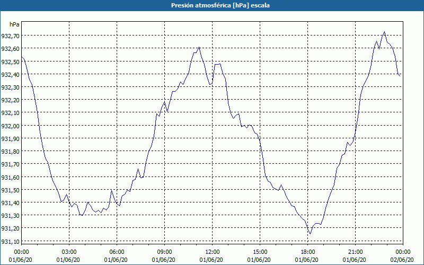Click the lowest point of the pressure curve
The image size is (424, 265).
coord(310,234)
